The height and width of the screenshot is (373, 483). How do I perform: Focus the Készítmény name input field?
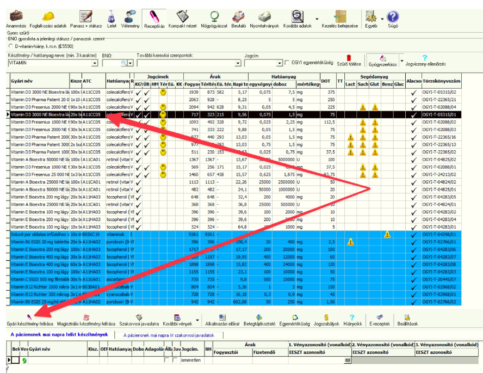pyautogui.click(x=50, y=63)
